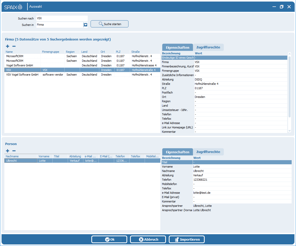
Task: Cancel with the Abbruch button
Action: tap(148, 239)
